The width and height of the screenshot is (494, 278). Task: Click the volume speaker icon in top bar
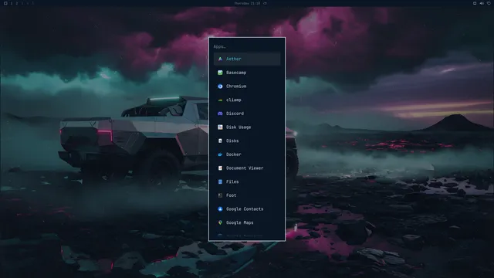click(x=482, y=3)
